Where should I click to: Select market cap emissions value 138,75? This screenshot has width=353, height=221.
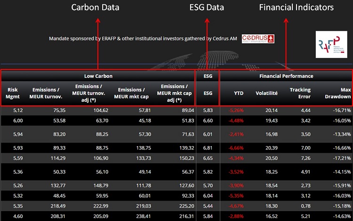click(144, 148)
